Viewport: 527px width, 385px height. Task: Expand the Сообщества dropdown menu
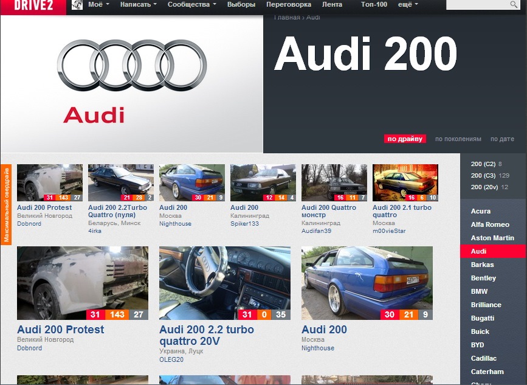pos(192,5)
